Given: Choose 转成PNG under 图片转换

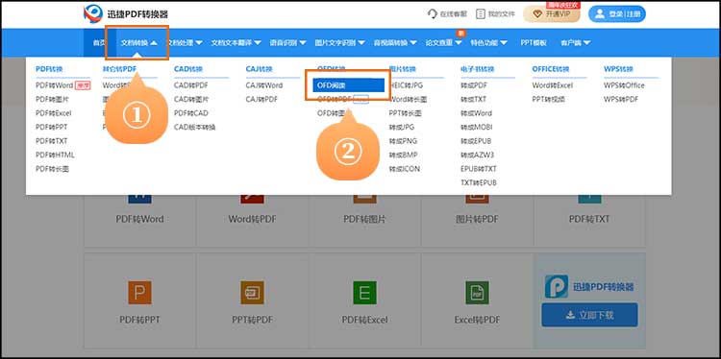Looking at the screenshot, I should (x=403, y=141).
